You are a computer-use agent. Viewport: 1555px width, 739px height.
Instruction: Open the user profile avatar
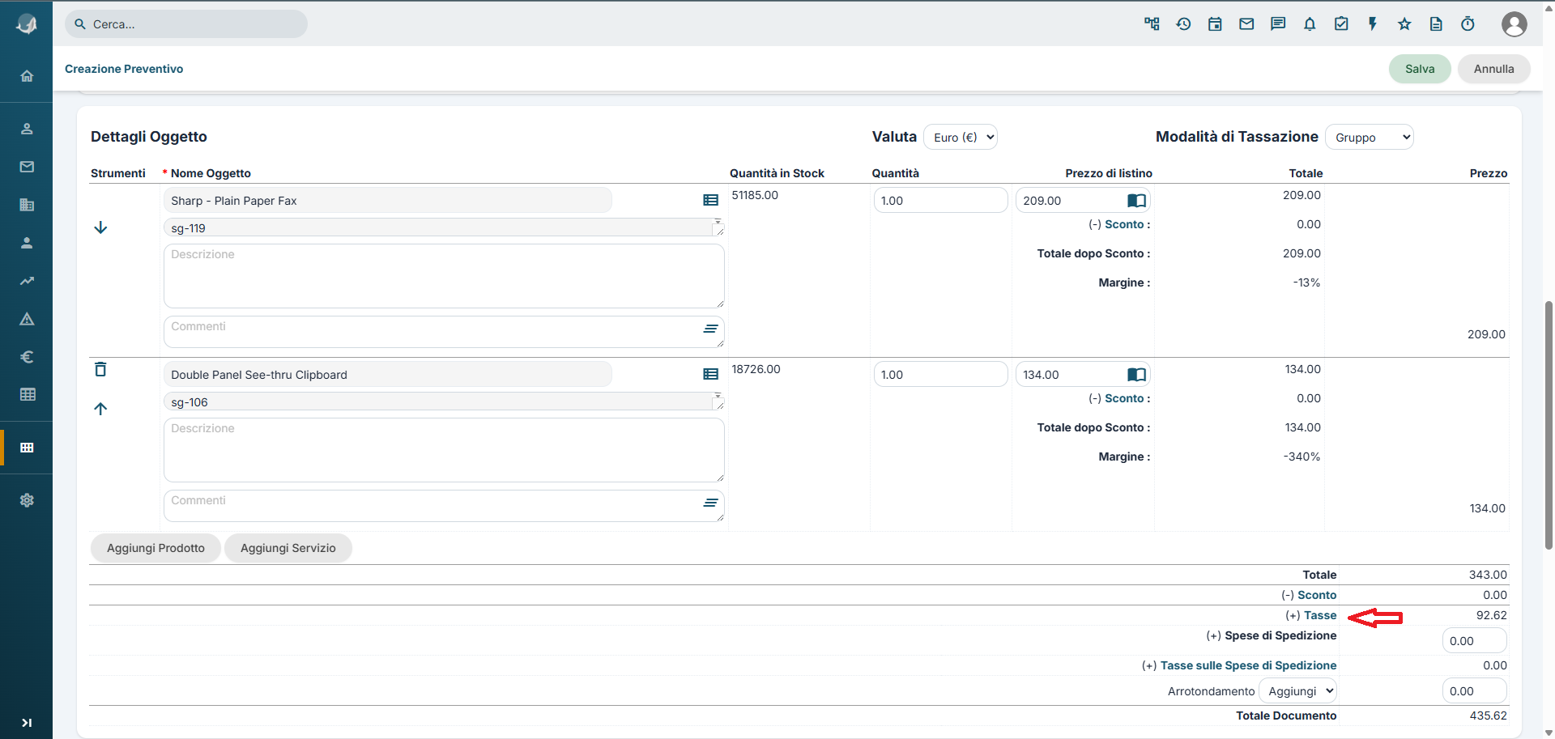pos(1514,24)
